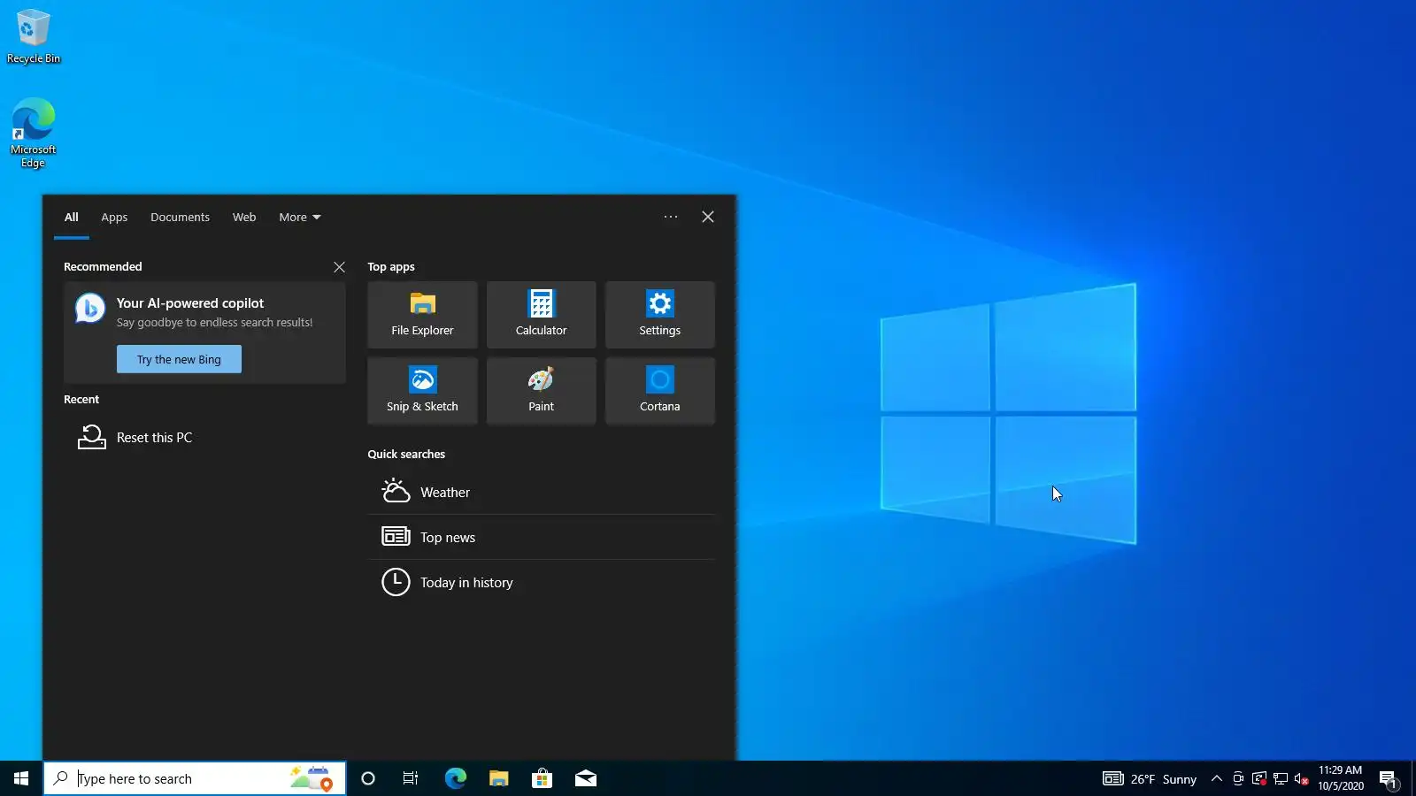This screenshot has width=1416, height=796.
Task: Click the Windows Update status tray icon
Action: tap(1259, 778)
